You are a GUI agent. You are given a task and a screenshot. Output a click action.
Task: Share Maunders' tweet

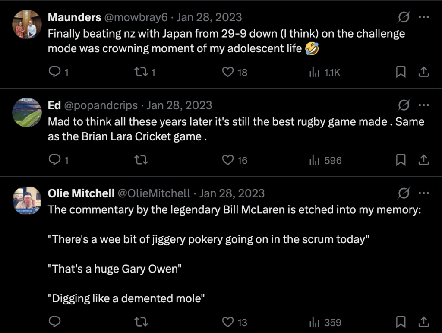(424, 72)
